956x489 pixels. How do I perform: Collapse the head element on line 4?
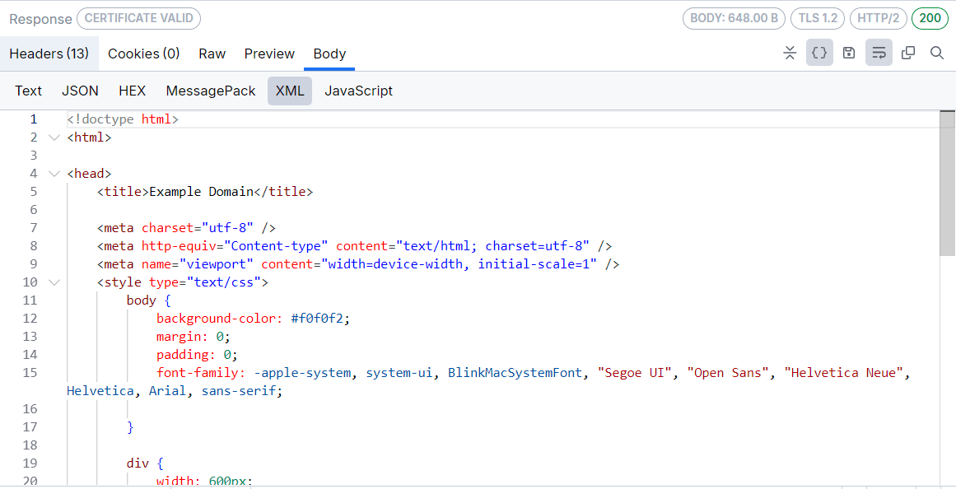coord(54,173)
